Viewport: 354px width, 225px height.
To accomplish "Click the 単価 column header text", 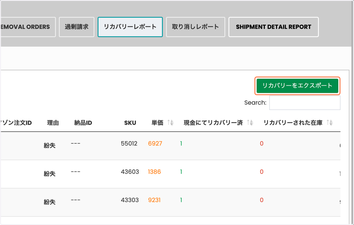I will pyautogui.click(x=158, y=123).
